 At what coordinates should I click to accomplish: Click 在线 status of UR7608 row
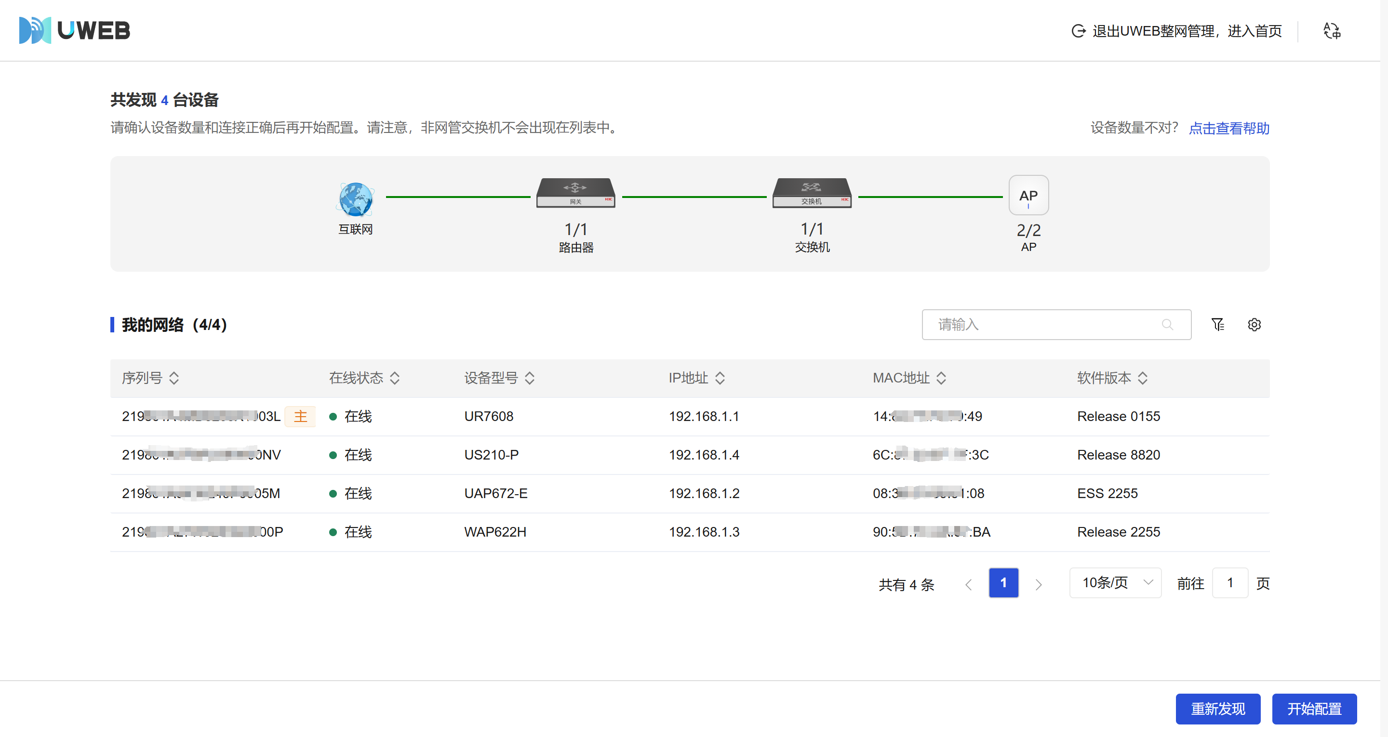click(351, 417)
